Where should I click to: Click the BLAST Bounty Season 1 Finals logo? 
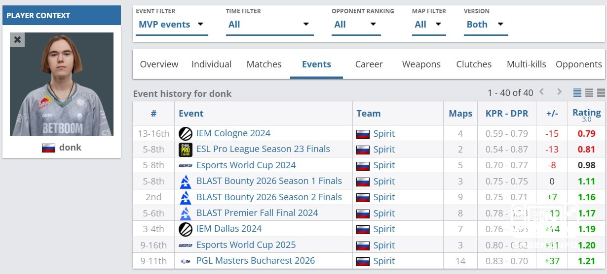coord(186,182)
